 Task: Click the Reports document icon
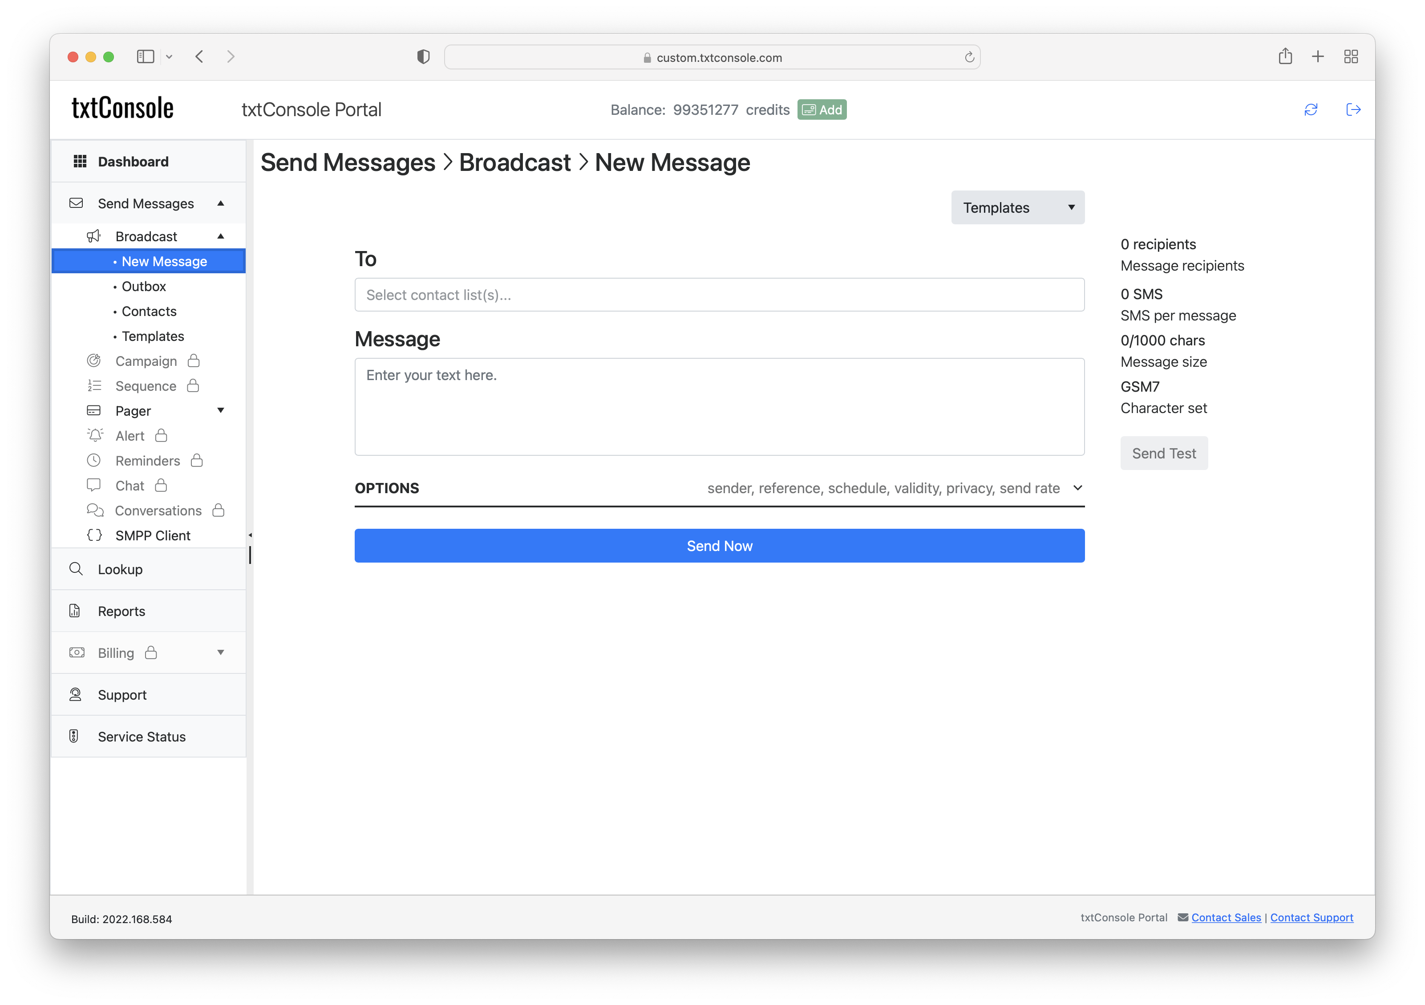coord(75,611)
